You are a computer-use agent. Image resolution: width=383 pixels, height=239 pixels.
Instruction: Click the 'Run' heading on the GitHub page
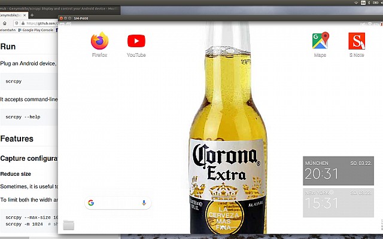[x=8, y=47]
